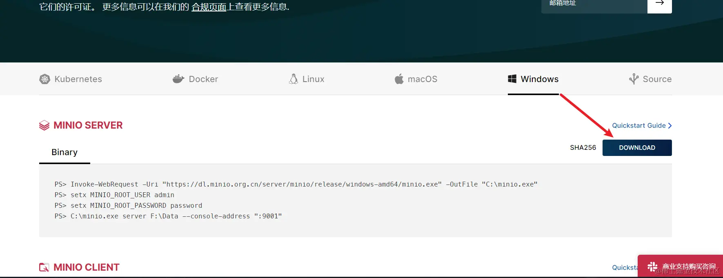
Task: Switch to the macOS tab
Action: (416, 79)
